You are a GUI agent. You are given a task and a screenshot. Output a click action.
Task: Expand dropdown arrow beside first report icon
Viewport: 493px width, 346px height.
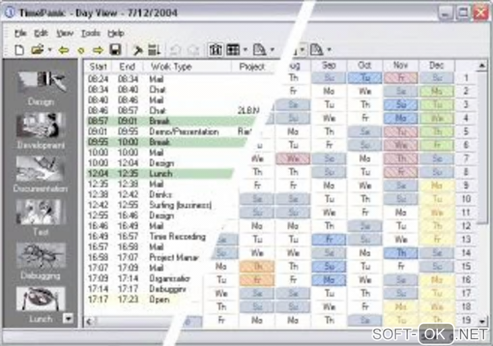click(x=272, y=50)
